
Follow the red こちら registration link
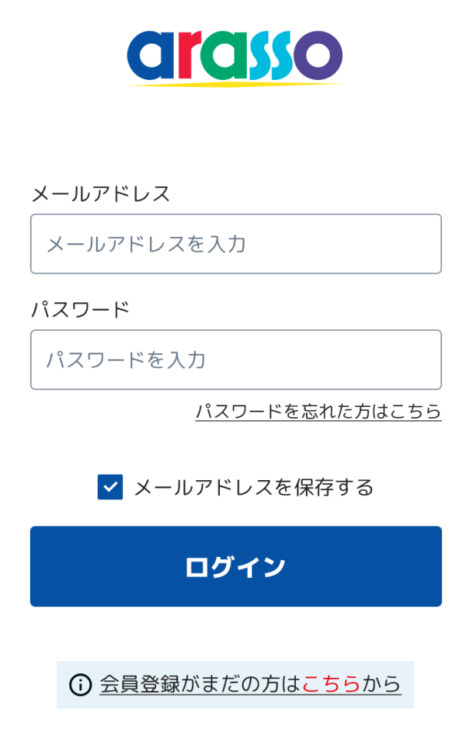click(x=331, y=684)
